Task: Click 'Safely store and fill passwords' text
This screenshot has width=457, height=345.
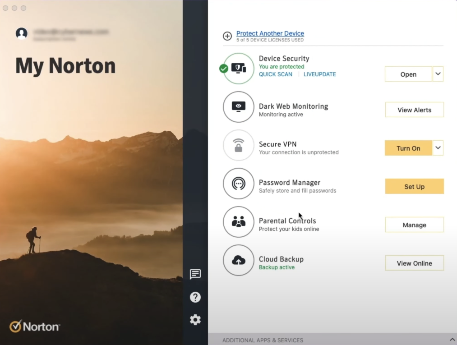Action: coord(298,191)
